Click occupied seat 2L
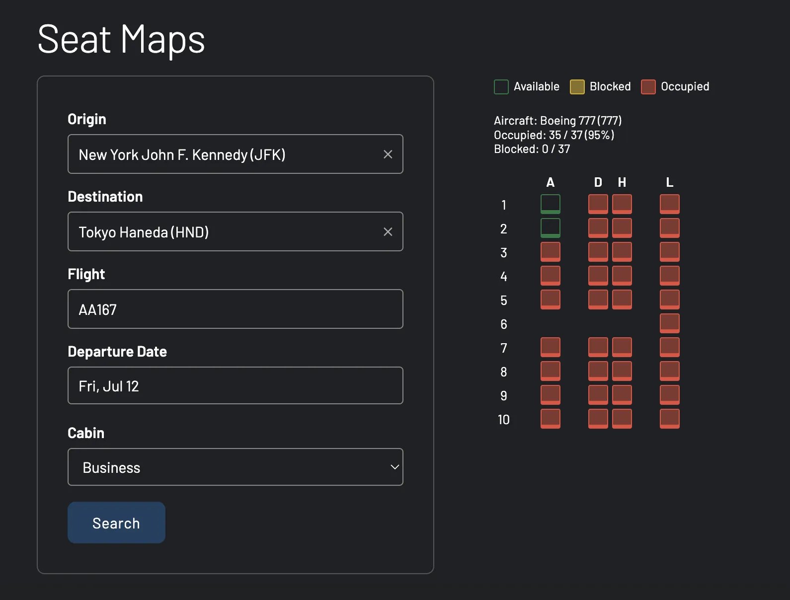790x600 pixels. pos(670,228)
